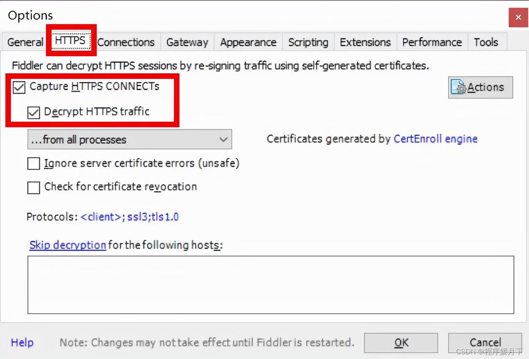Click the CertEnroll engine link
This screenshot has width=529, height=359.
[x=435, y=139]
